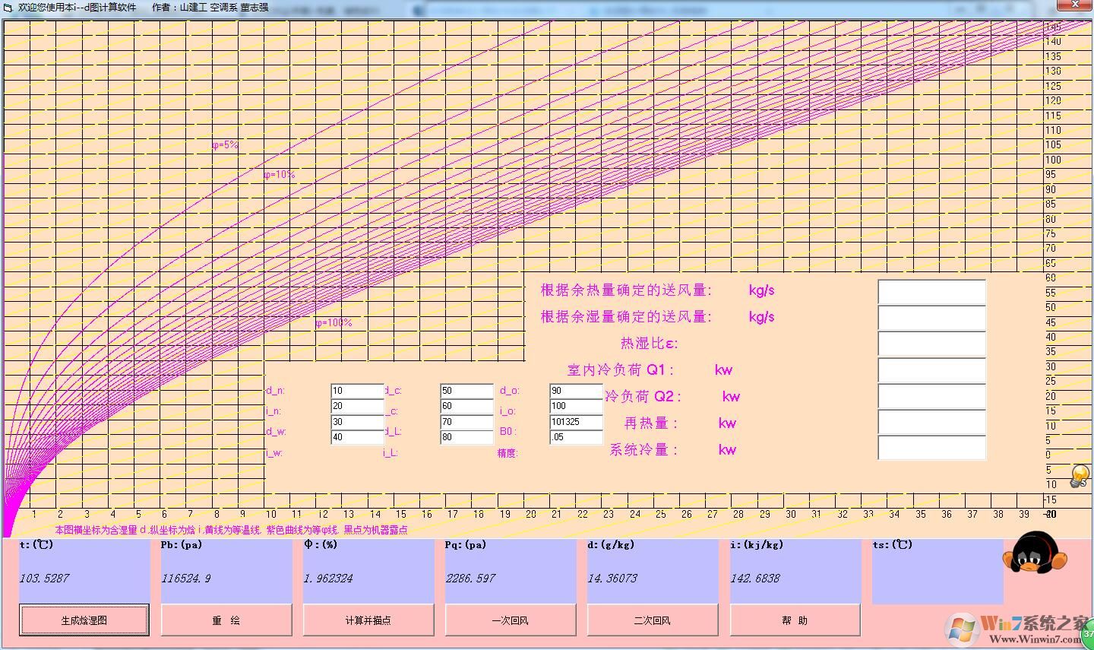The image size is (1094, 650).
Task: Click the 二次回风 button
Action: coord(653,620)
